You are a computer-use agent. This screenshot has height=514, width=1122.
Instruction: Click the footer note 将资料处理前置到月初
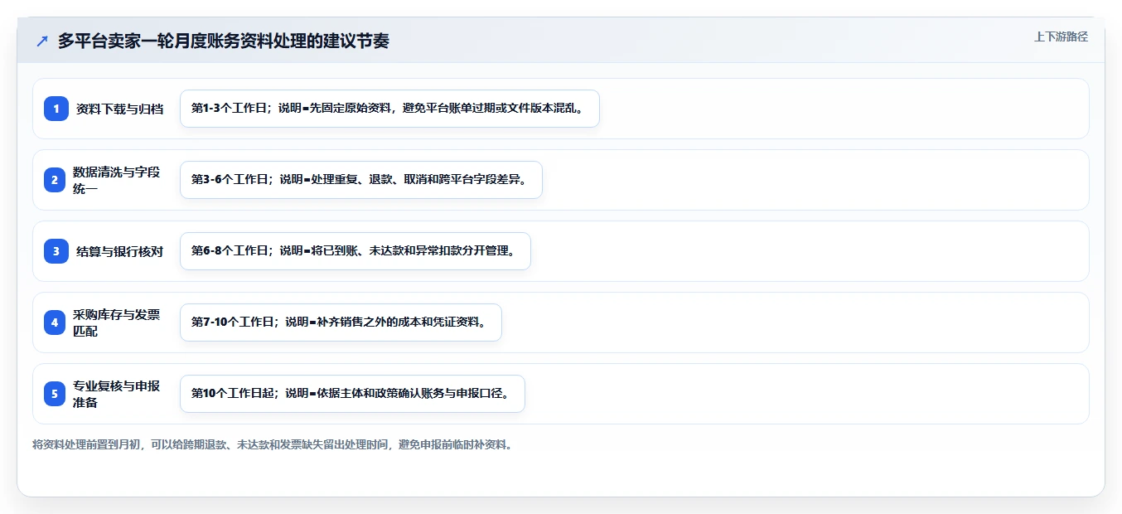point(273,445)
